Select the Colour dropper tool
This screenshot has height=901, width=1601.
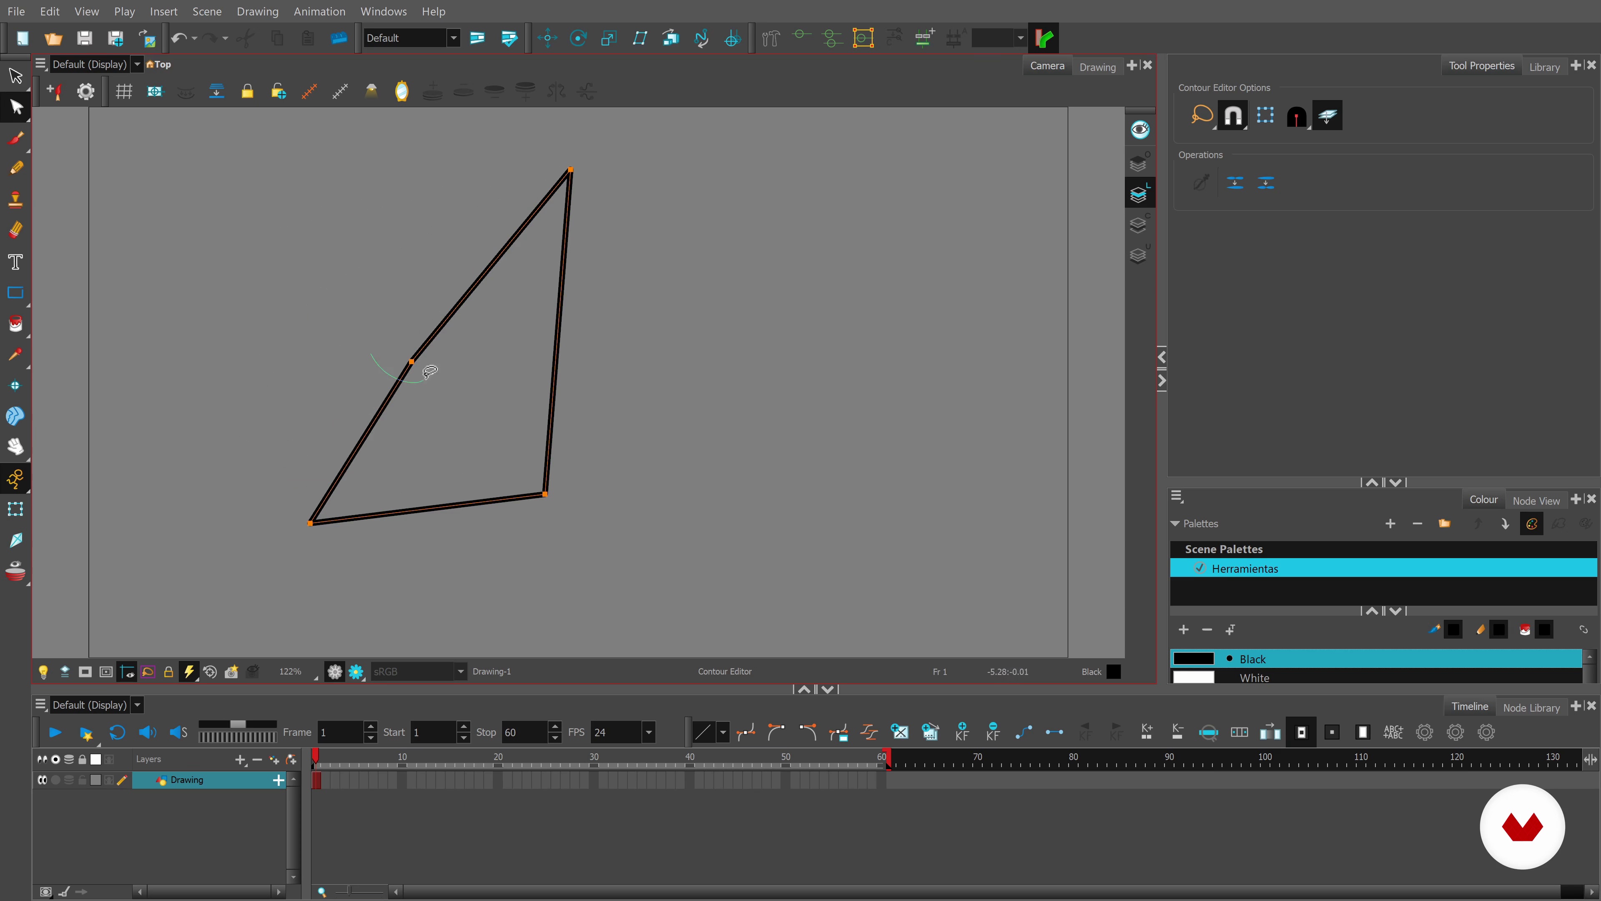pyautogui.click(x=15, y=355)
